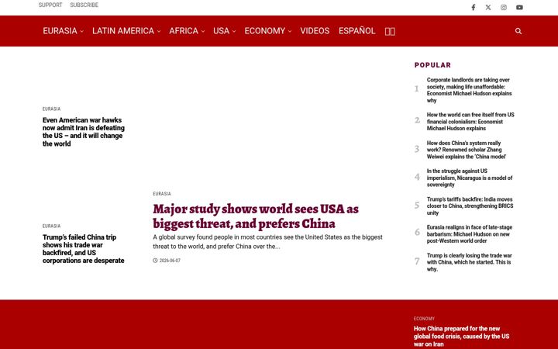Click the 2026-06-07 date text
The width and height of the screenshot is (558, 349).
coord(170,261)
